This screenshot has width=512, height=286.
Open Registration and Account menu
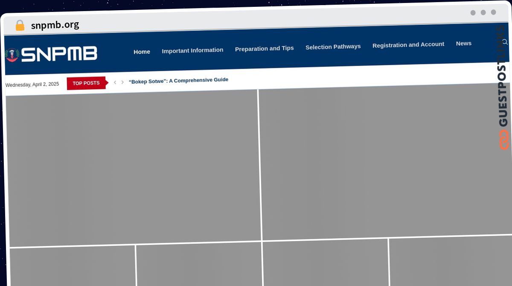(408, 44)
